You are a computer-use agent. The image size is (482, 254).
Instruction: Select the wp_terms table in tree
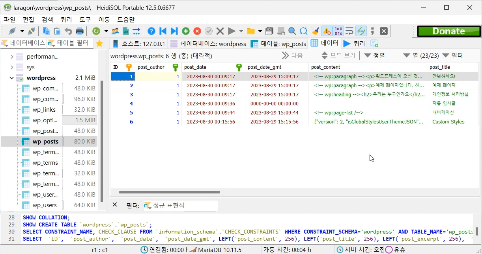pos(45,163)
